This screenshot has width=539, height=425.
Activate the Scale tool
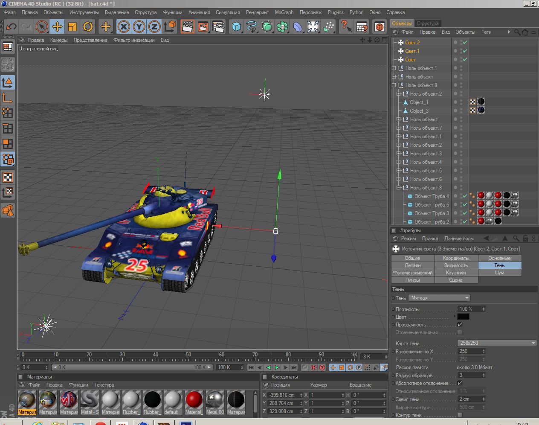point(72,27)
